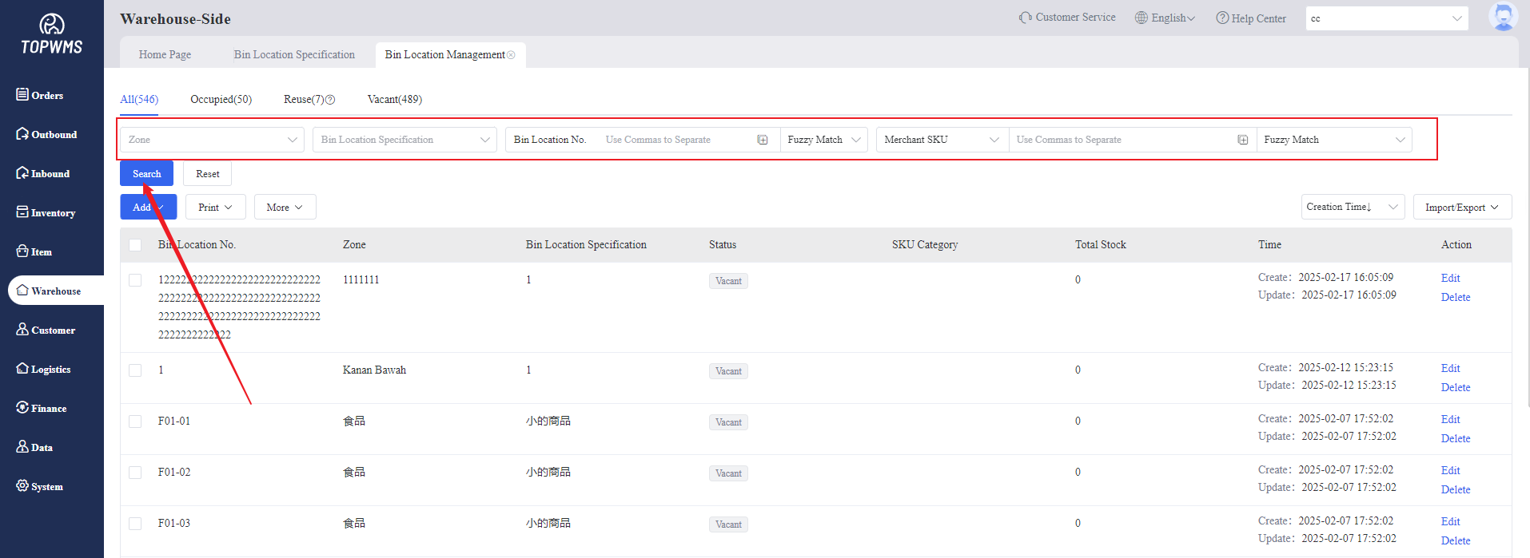Check the box for row F01-01
Screen dimensions: 1530x558
pos(135,421)
